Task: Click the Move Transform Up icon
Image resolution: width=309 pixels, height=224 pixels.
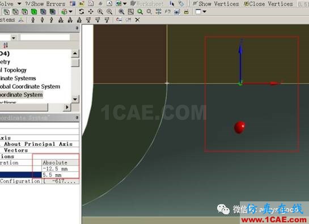Action: point(119,20)
